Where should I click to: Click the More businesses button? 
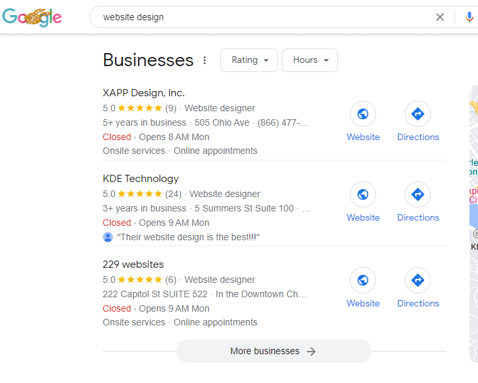click(273, 351)
